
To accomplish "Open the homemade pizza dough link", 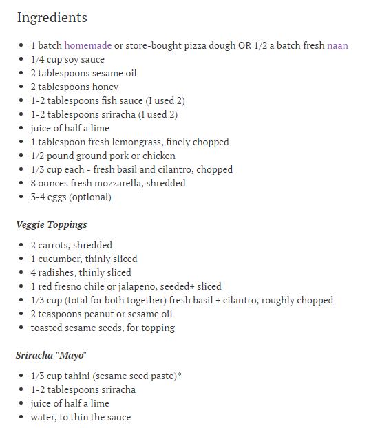I will pos(88,45).
